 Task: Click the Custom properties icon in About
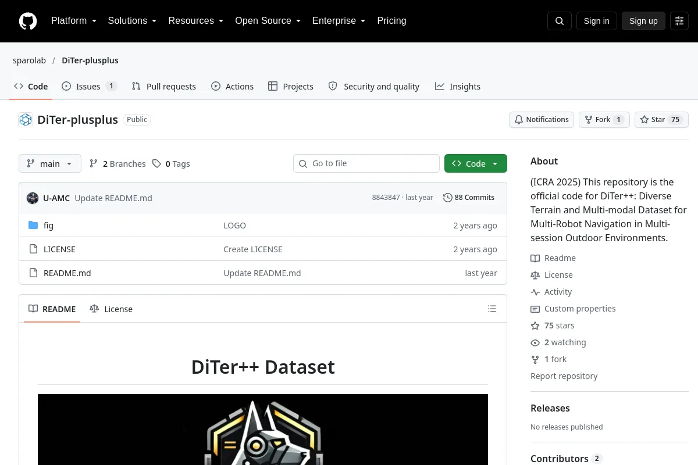coord(535,309)
